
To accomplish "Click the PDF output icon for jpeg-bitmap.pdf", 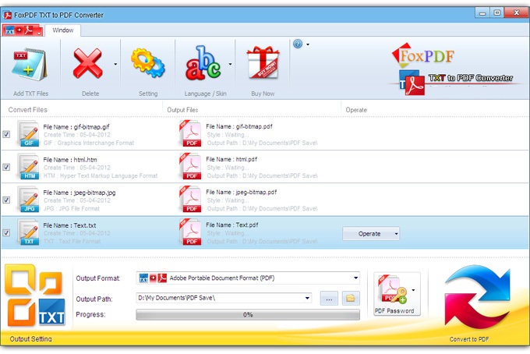I will (x=190, y=199).
